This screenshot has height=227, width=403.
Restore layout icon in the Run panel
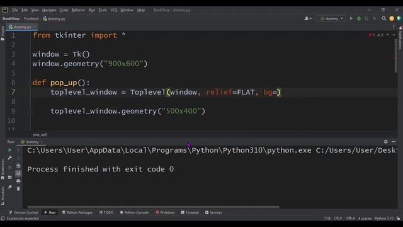tap(10, 177)
